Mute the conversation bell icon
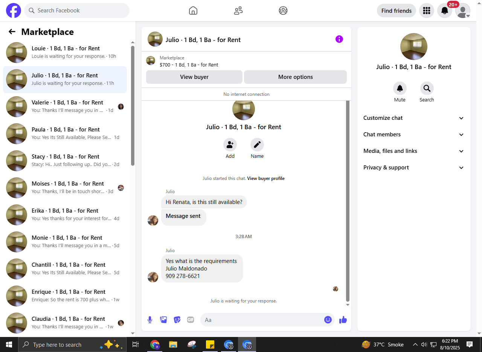The height and width of the screenshot is (352, 482). pyautogui.click(x=400, y=88)
